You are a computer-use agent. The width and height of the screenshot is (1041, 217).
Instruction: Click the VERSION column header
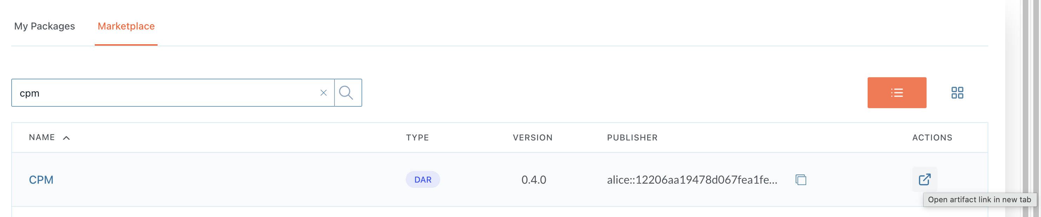pos(532,137)
